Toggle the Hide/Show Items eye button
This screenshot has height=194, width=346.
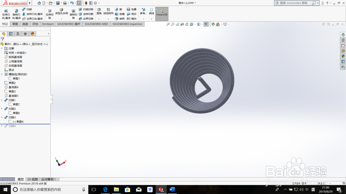[x=206, y=24]
